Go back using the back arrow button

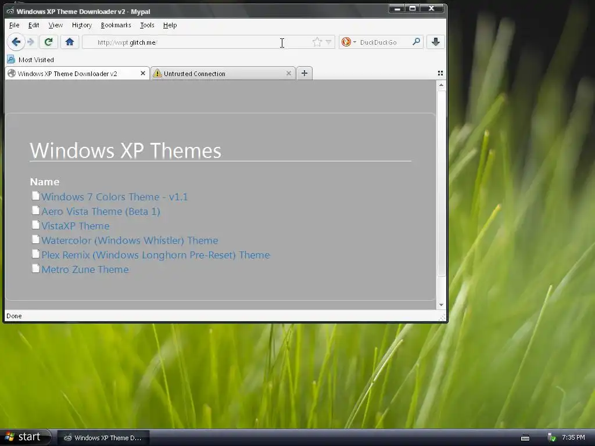[16, 42]
